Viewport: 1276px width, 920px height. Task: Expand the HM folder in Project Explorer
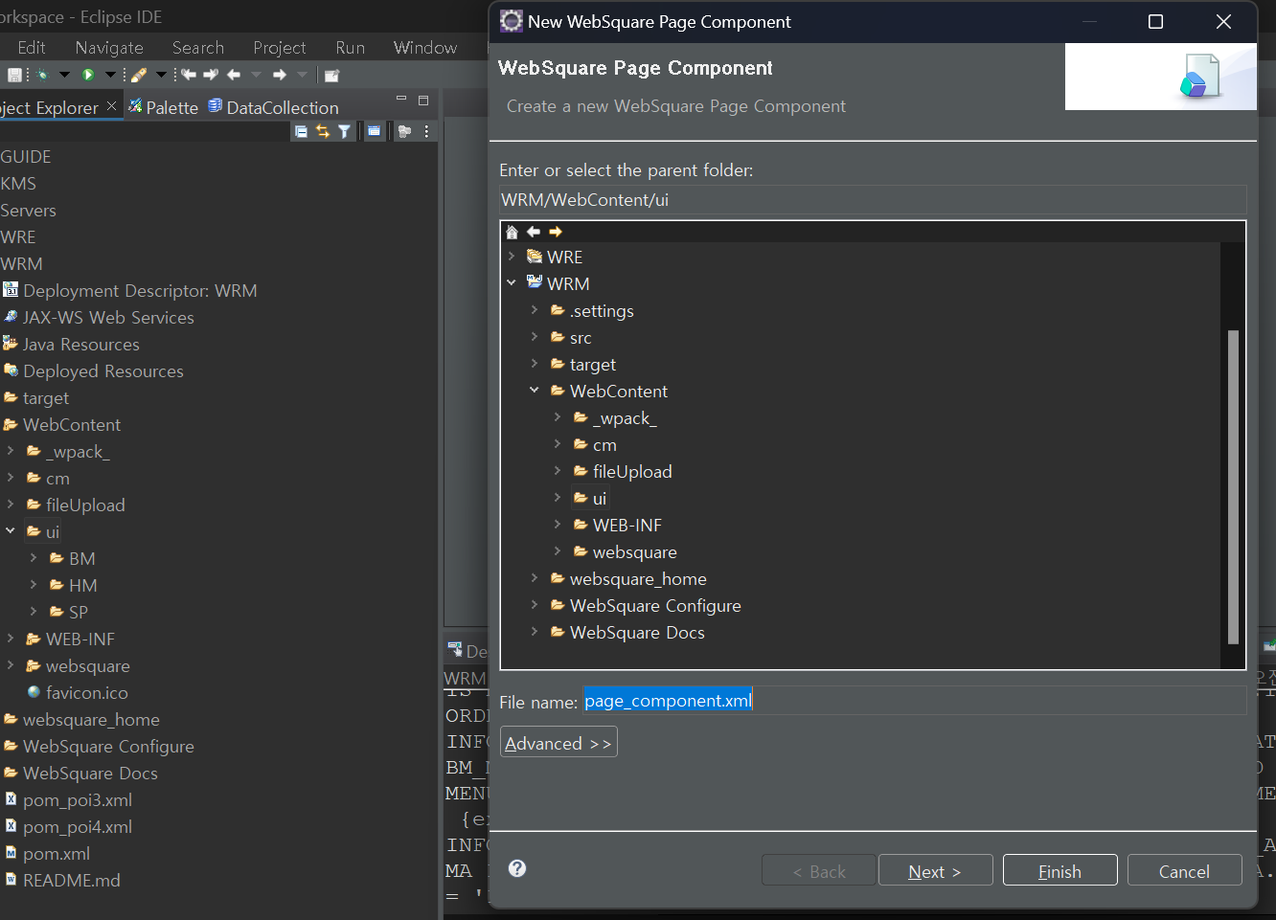coord(34,585)
